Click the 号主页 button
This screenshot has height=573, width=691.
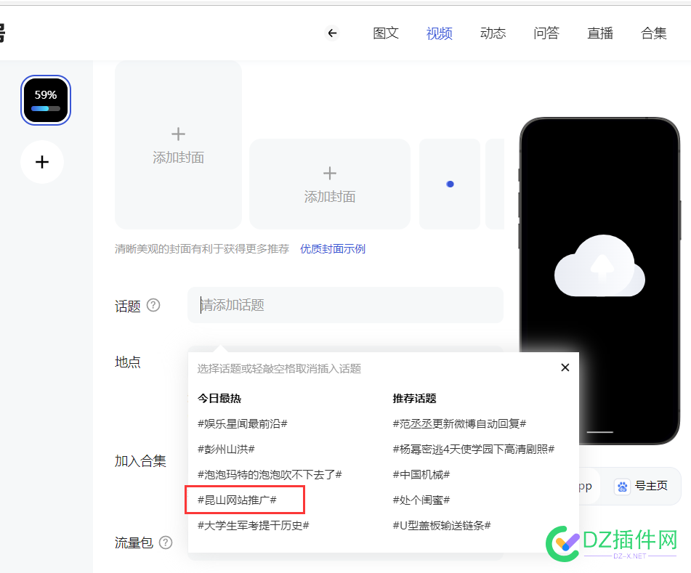pyautogui.click(x=647, y=487)
